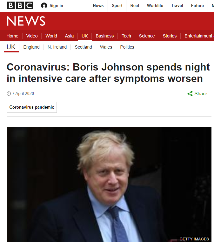Screen dimensions: 214x249
Task: Open the Worklife tab in top bar
Action: [x=155, y=6]
